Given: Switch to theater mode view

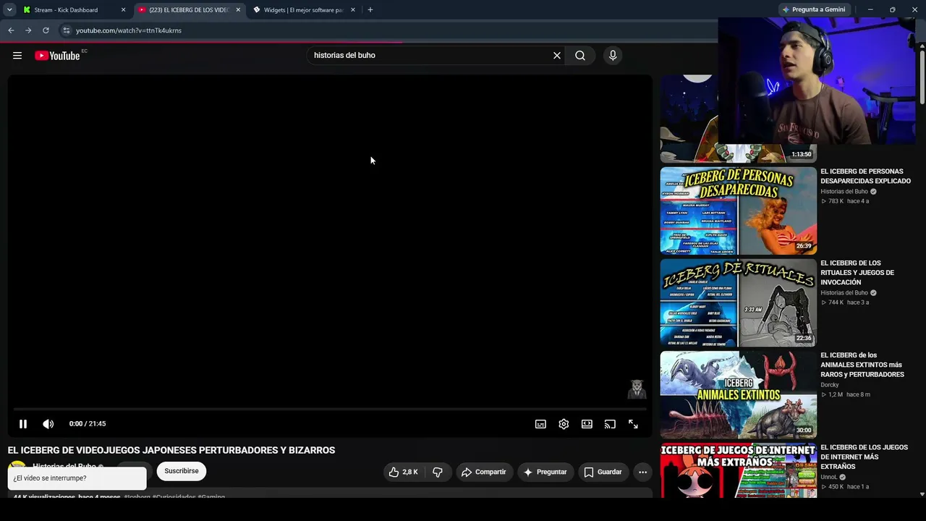Looking at the screenshot, I should point(587,424).
